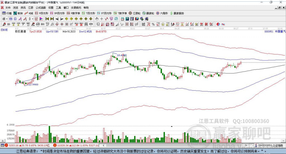Click the first yellow diamond arrow icon
The image size is (286, 154).
click(66, 19)
